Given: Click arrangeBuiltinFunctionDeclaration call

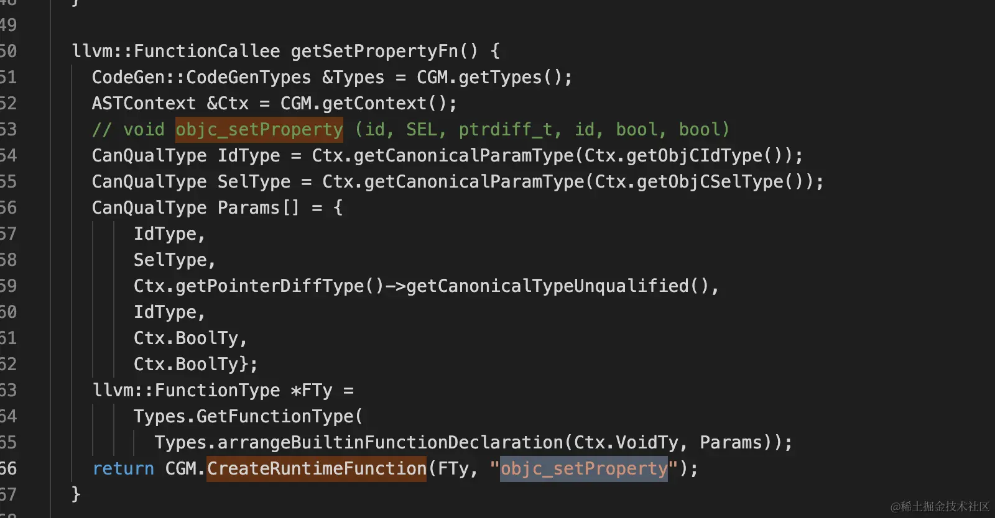Looking at the screenshot, I should (390, 442).
